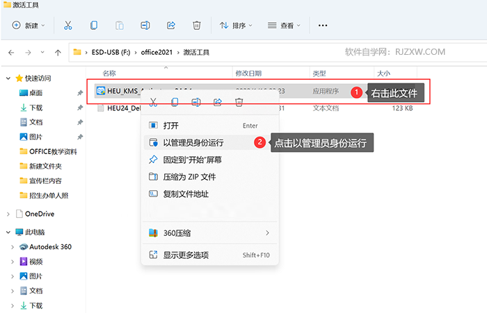This screenshot has width=487, height=313.
Task: Open the View (查看) dropdown
Action: [284, 26]
